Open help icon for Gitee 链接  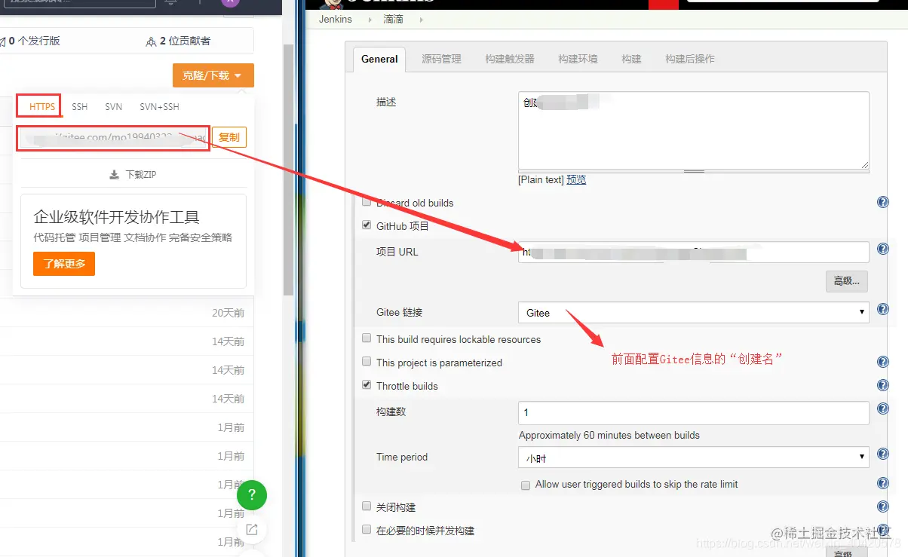pos(883,310)
